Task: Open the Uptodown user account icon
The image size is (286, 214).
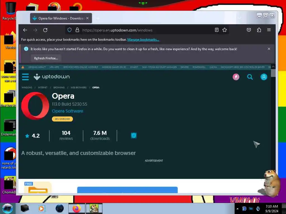Action: pos(264,77)
